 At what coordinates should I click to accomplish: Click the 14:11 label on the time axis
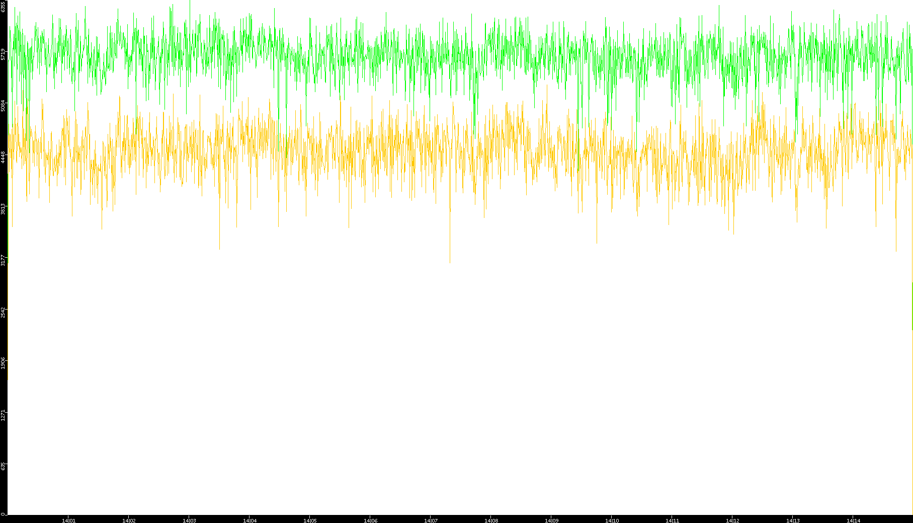[x=672, y=520]
